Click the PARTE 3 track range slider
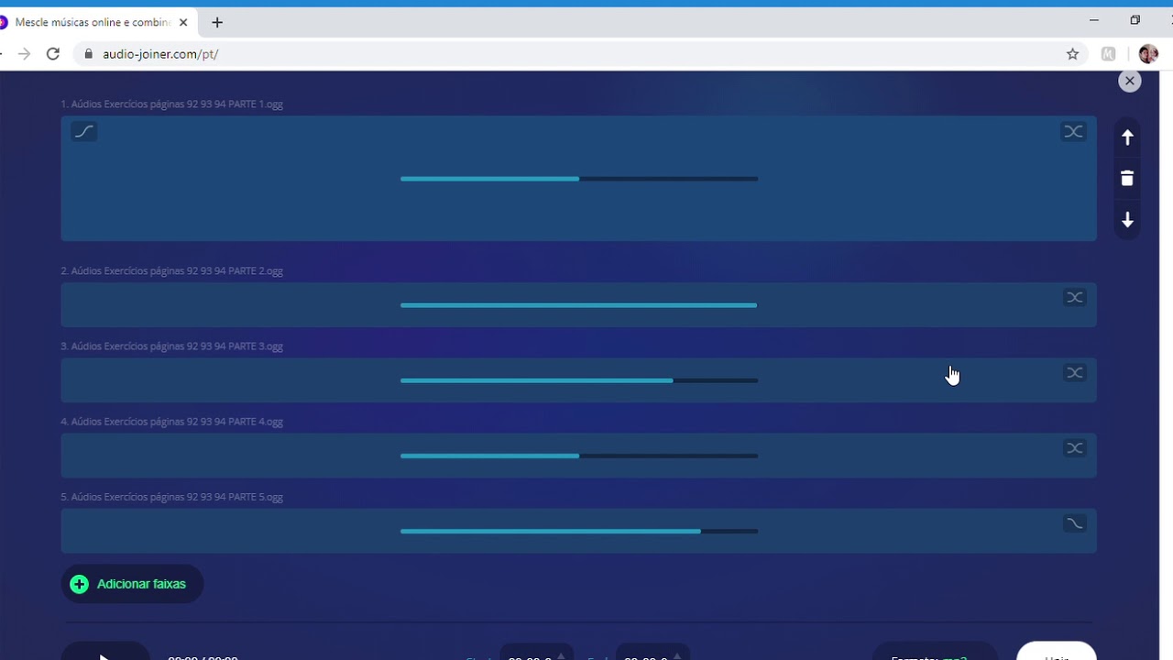 [579, 380]
